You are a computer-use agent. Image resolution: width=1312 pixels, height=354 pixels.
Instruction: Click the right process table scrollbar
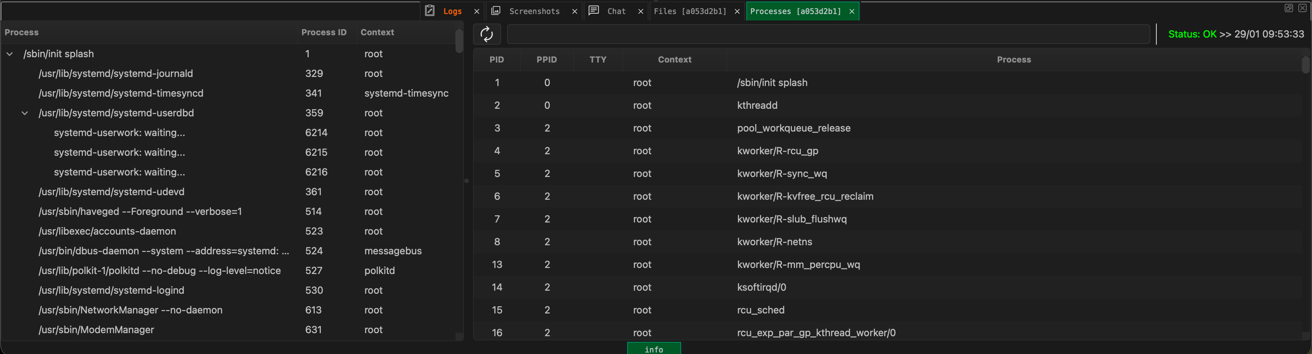coord(1305,65)
